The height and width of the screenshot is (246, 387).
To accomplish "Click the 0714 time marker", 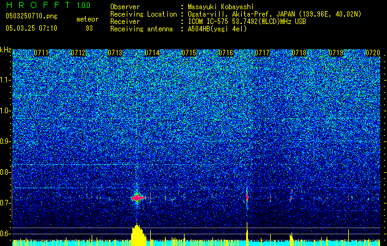I will (152, 53).
